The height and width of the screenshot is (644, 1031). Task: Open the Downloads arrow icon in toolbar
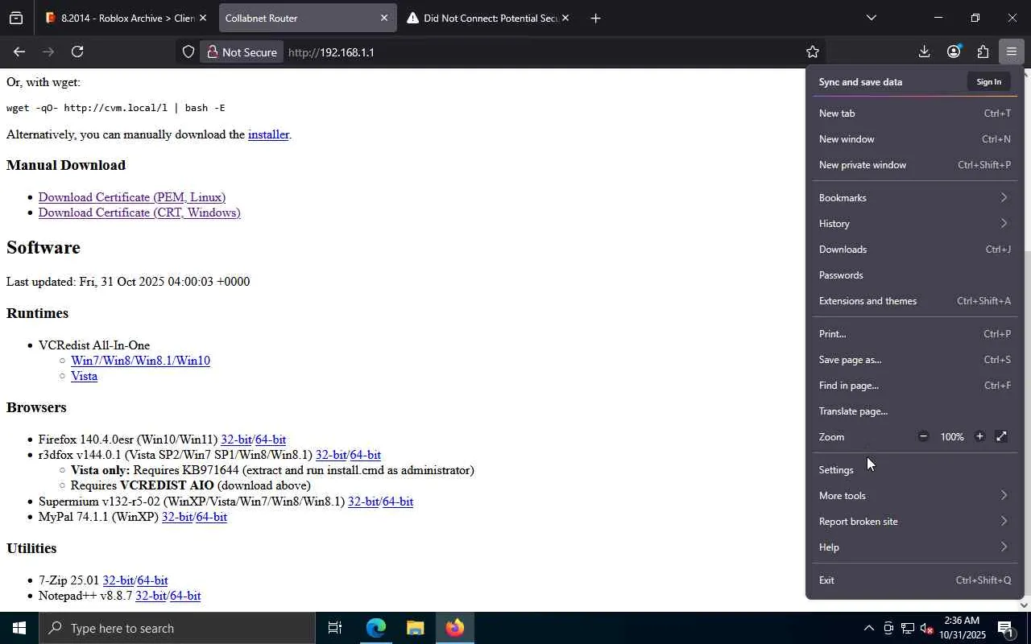click(924, 52)
